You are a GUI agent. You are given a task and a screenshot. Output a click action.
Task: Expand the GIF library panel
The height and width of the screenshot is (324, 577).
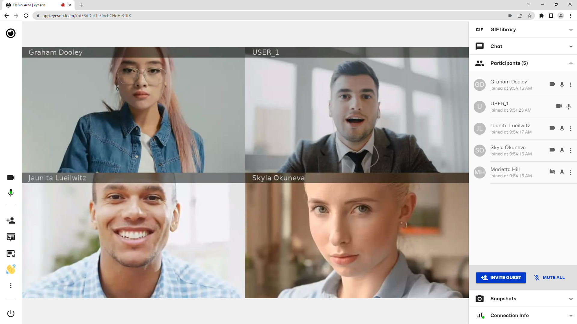(571, 29)
